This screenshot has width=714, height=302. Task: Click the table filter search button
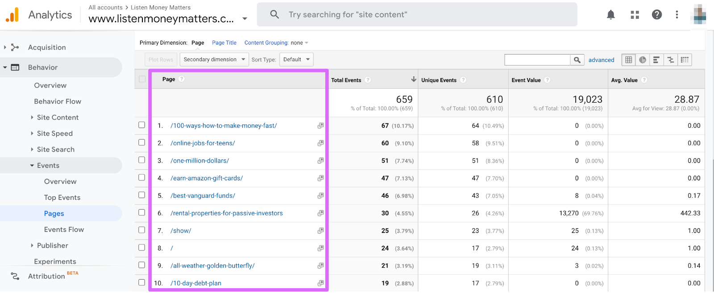(x=577, y=60)
